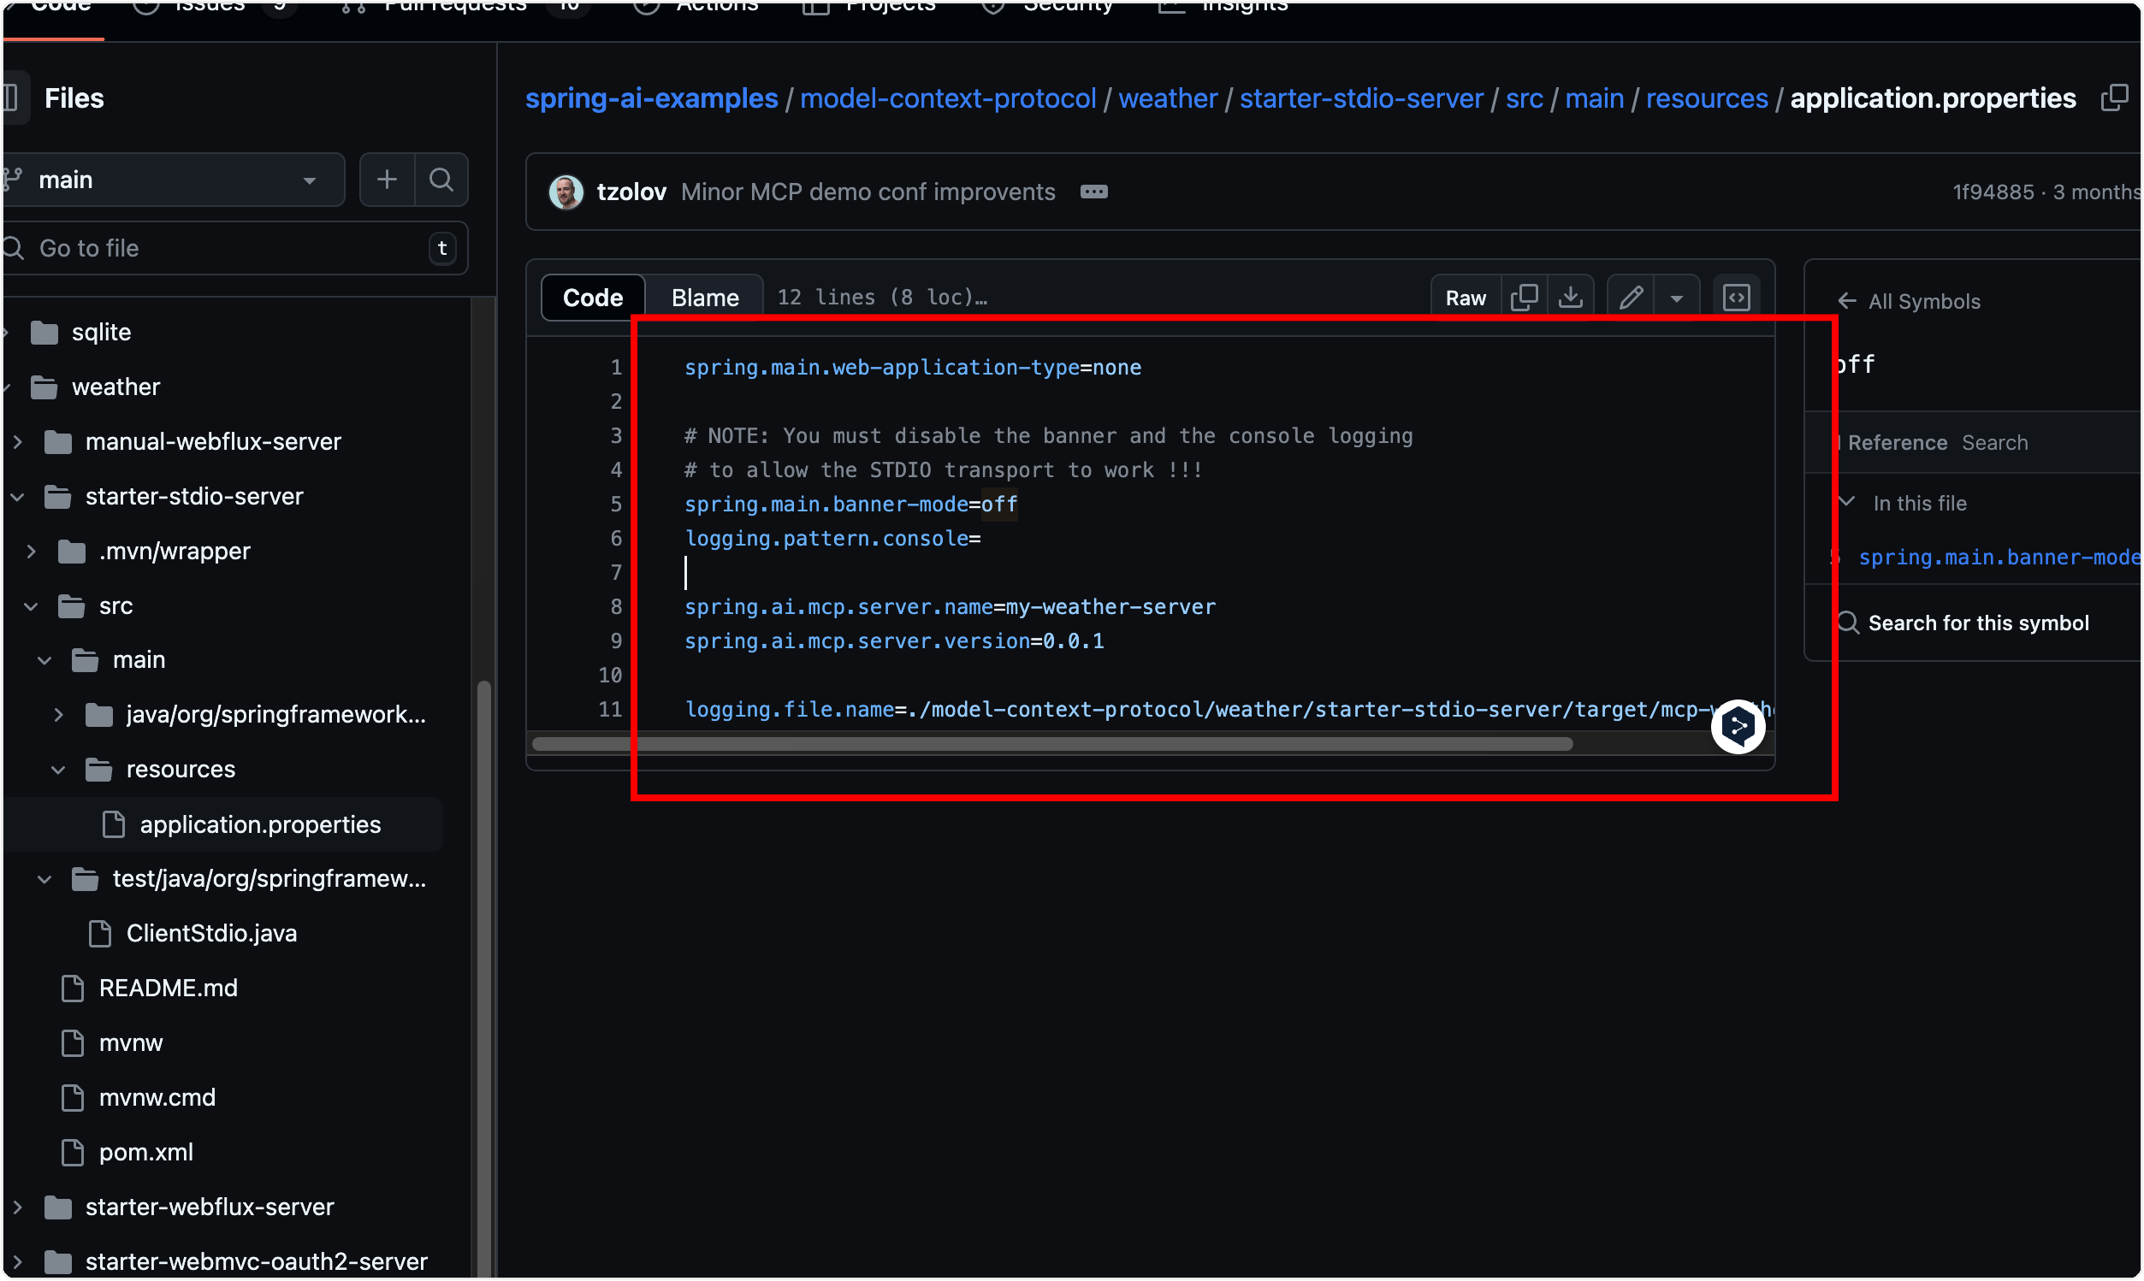Click the add file plus icon
The height and width of the screenshot is (1281, 2144).
coord(387,180)
